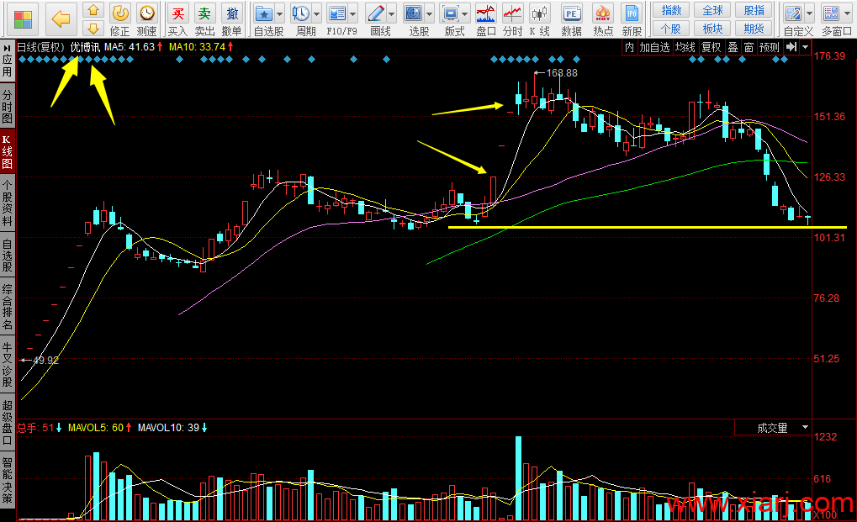Image resolution: width=857 pixels, height=522 pixels.
Task: Select the K线图 sidebar tab
Action: click(7, 152)
